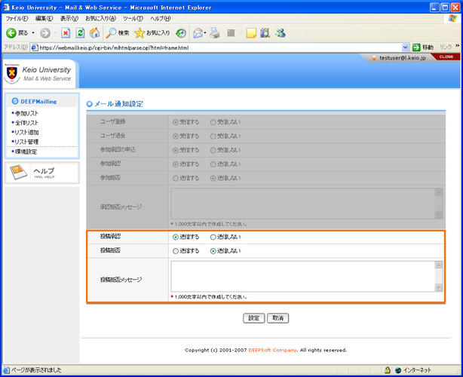
Task: Click the 投稿拒否メッセージ scrollbar down arrow
Action: [438, 287]
